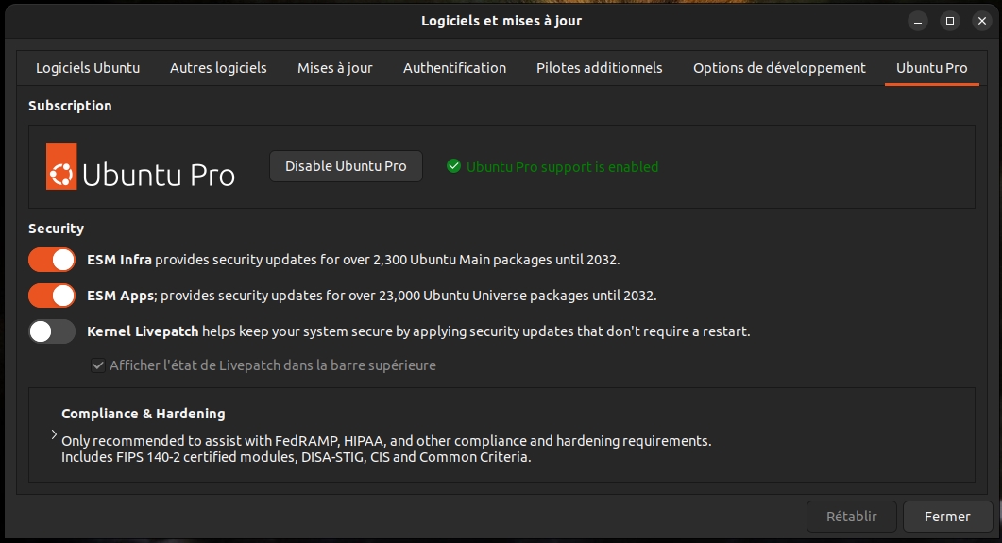Viewport: 1002px width, 543px height.
Task: Click the Security heading
Action: [57, 229]
